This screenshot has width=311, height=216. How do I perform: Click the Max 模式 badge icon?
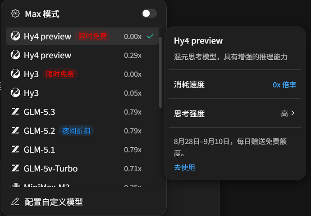pyautogui.click(x=15, y=13)
